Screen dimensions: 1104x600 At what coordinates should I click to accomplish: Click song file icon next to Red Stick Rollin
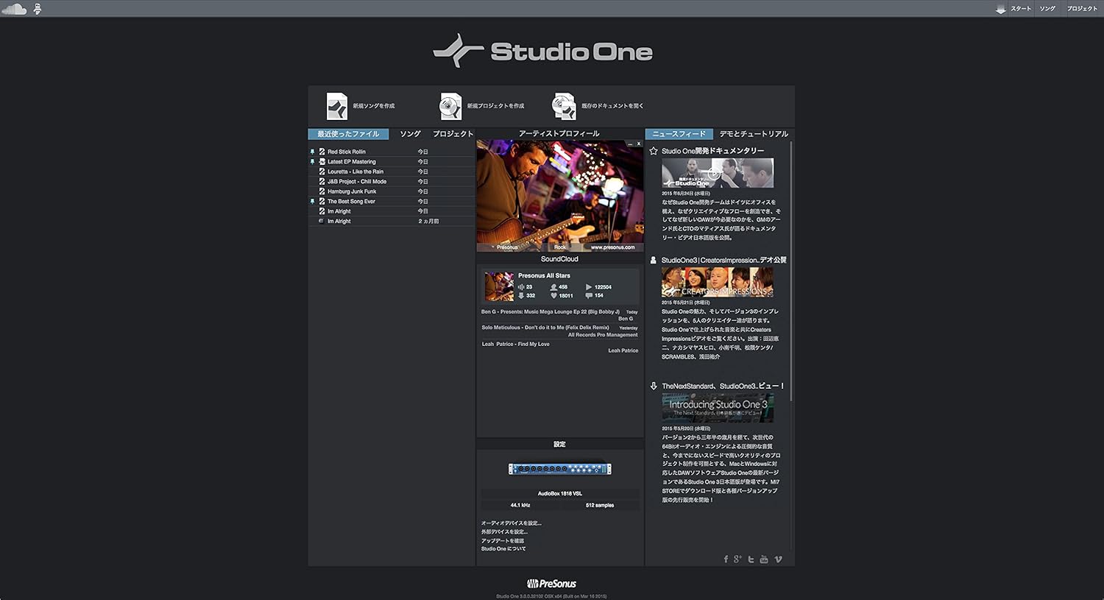[322, 152]
